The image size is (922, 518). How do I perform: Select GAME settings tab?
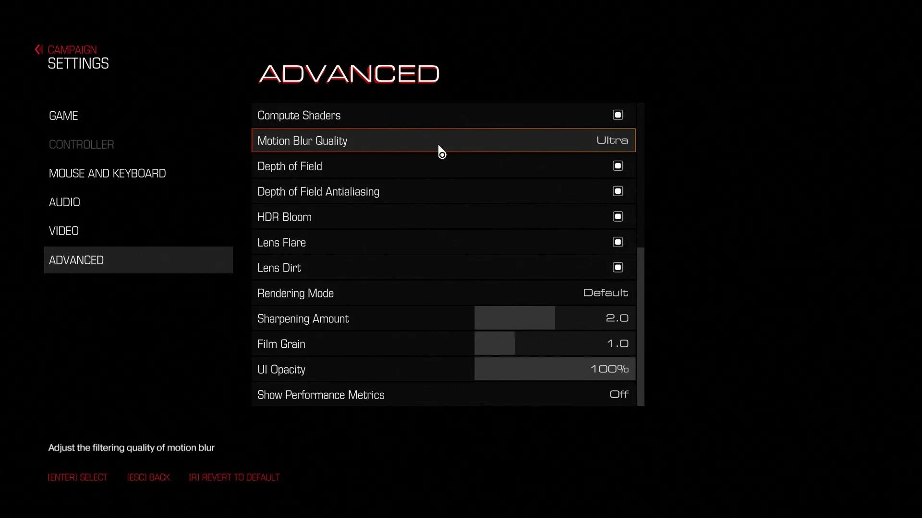pos(63,115)
